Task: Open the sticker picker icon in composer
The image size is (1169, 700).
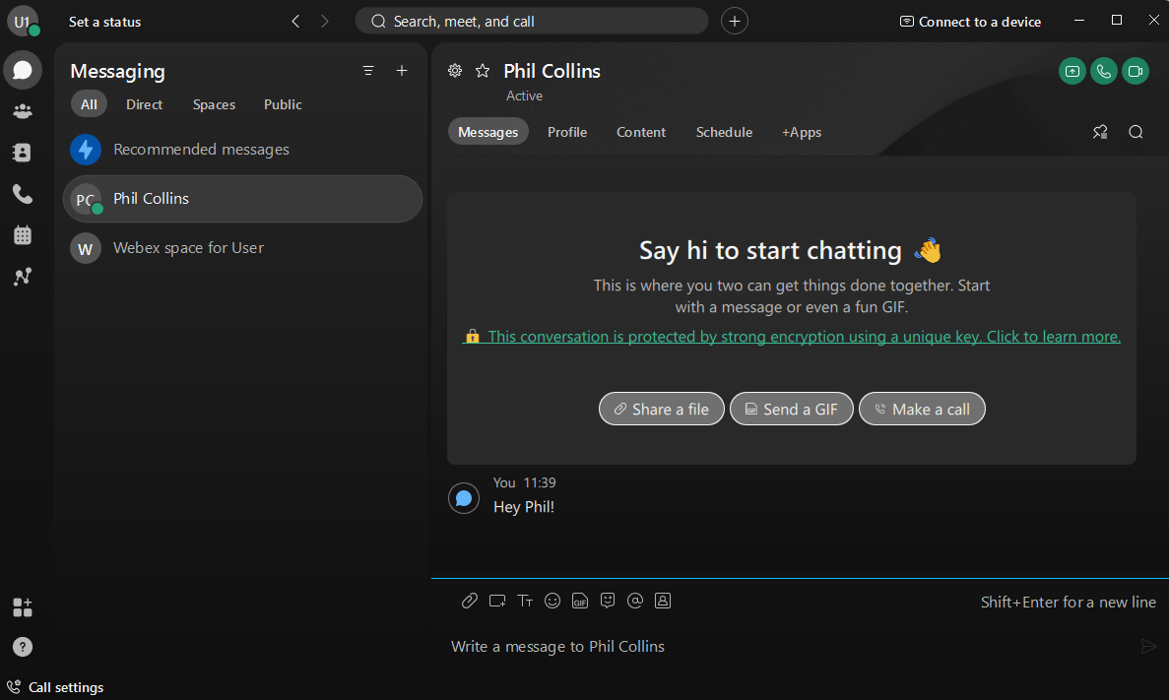Action: [608, 601]
